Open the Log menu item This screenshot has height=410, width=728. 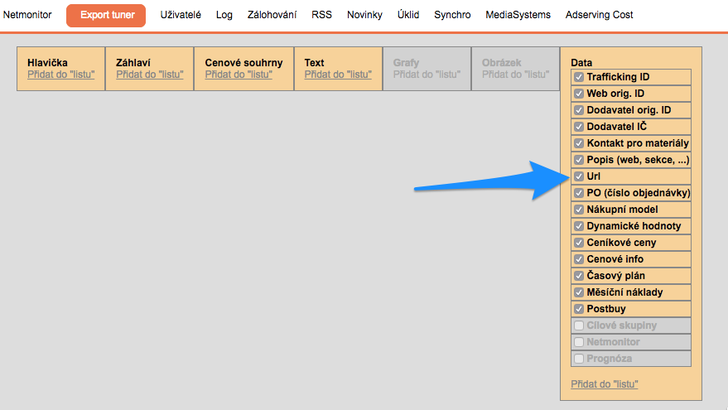click(x=224, y=15)
